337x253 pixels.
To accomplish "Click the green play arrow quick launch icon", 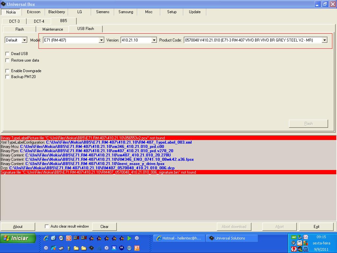I will [129, 238].
